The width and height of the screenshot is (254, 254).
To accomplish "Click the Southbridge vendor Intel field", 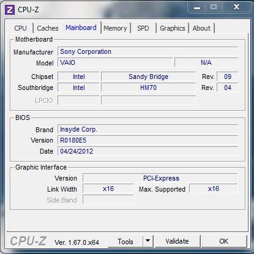I will pos(78,88).
